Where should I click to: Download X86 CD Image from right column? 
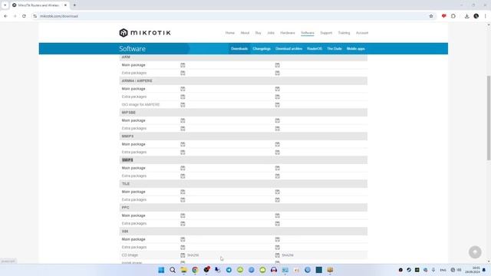pos(278,255)
